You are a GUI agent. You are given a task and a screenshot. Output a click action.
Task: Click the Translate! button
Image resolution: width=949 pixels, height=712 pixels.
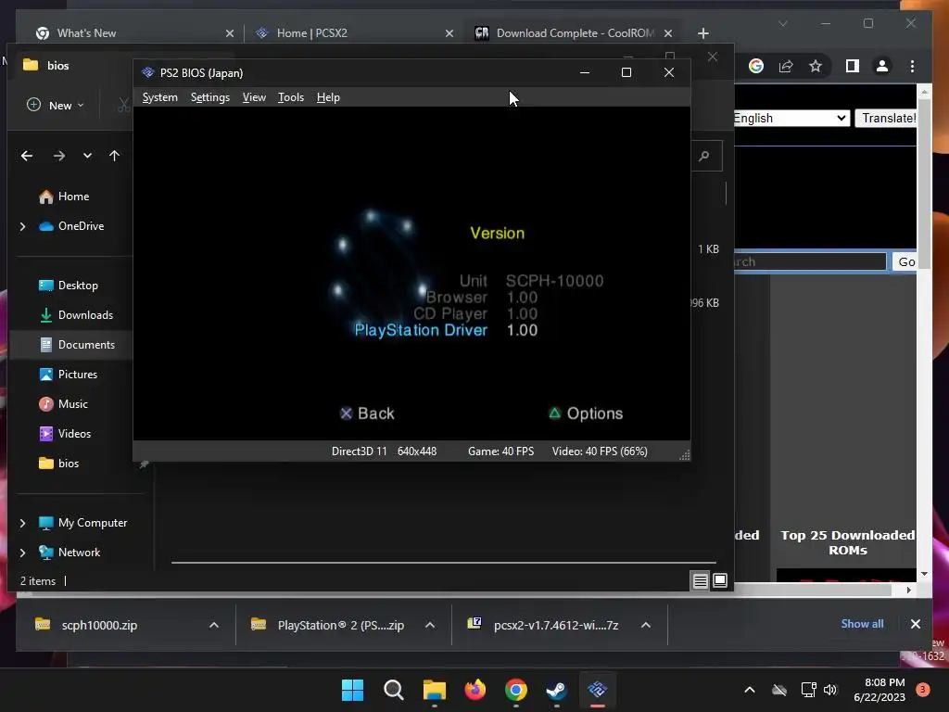click(x=887, y=118)
